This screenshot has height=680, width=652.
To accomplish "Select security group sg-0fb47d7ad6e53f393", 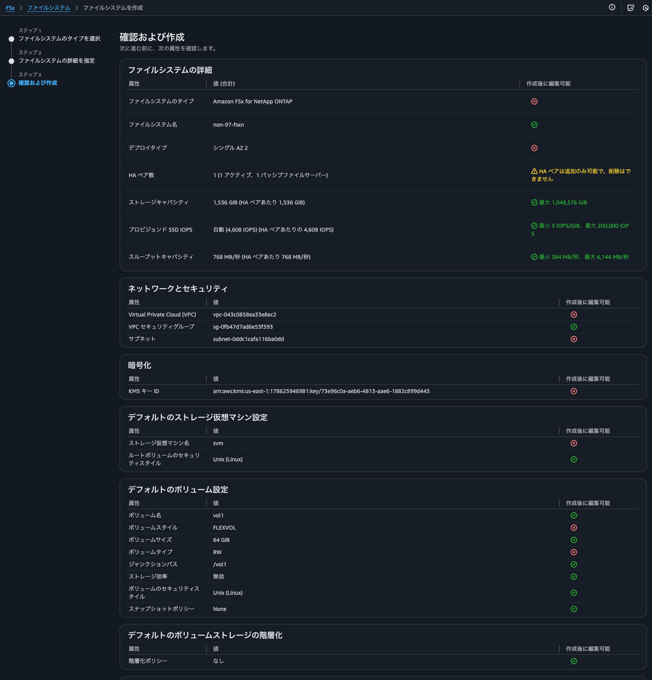I will pyautogui.click(x=243, y=327).
